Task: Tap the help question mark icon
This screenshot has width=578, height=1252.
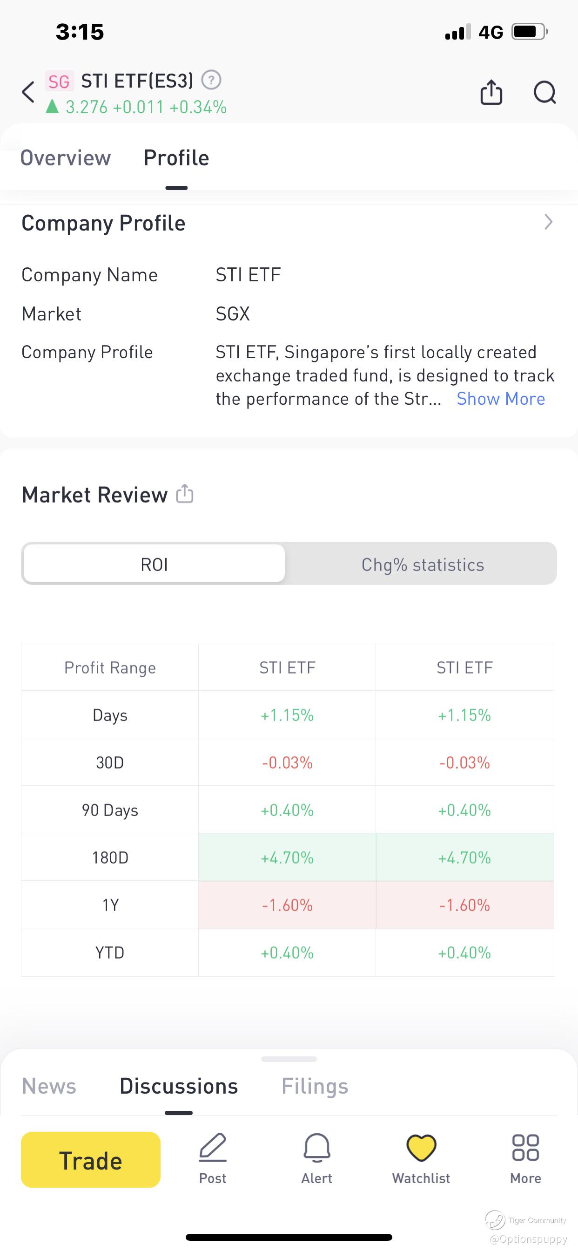Action: (x=211, y=80)
